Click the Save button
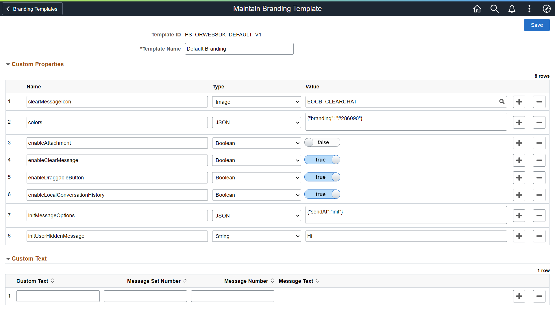This screenshot has height=312, width=555. click(x=536, y=25)
